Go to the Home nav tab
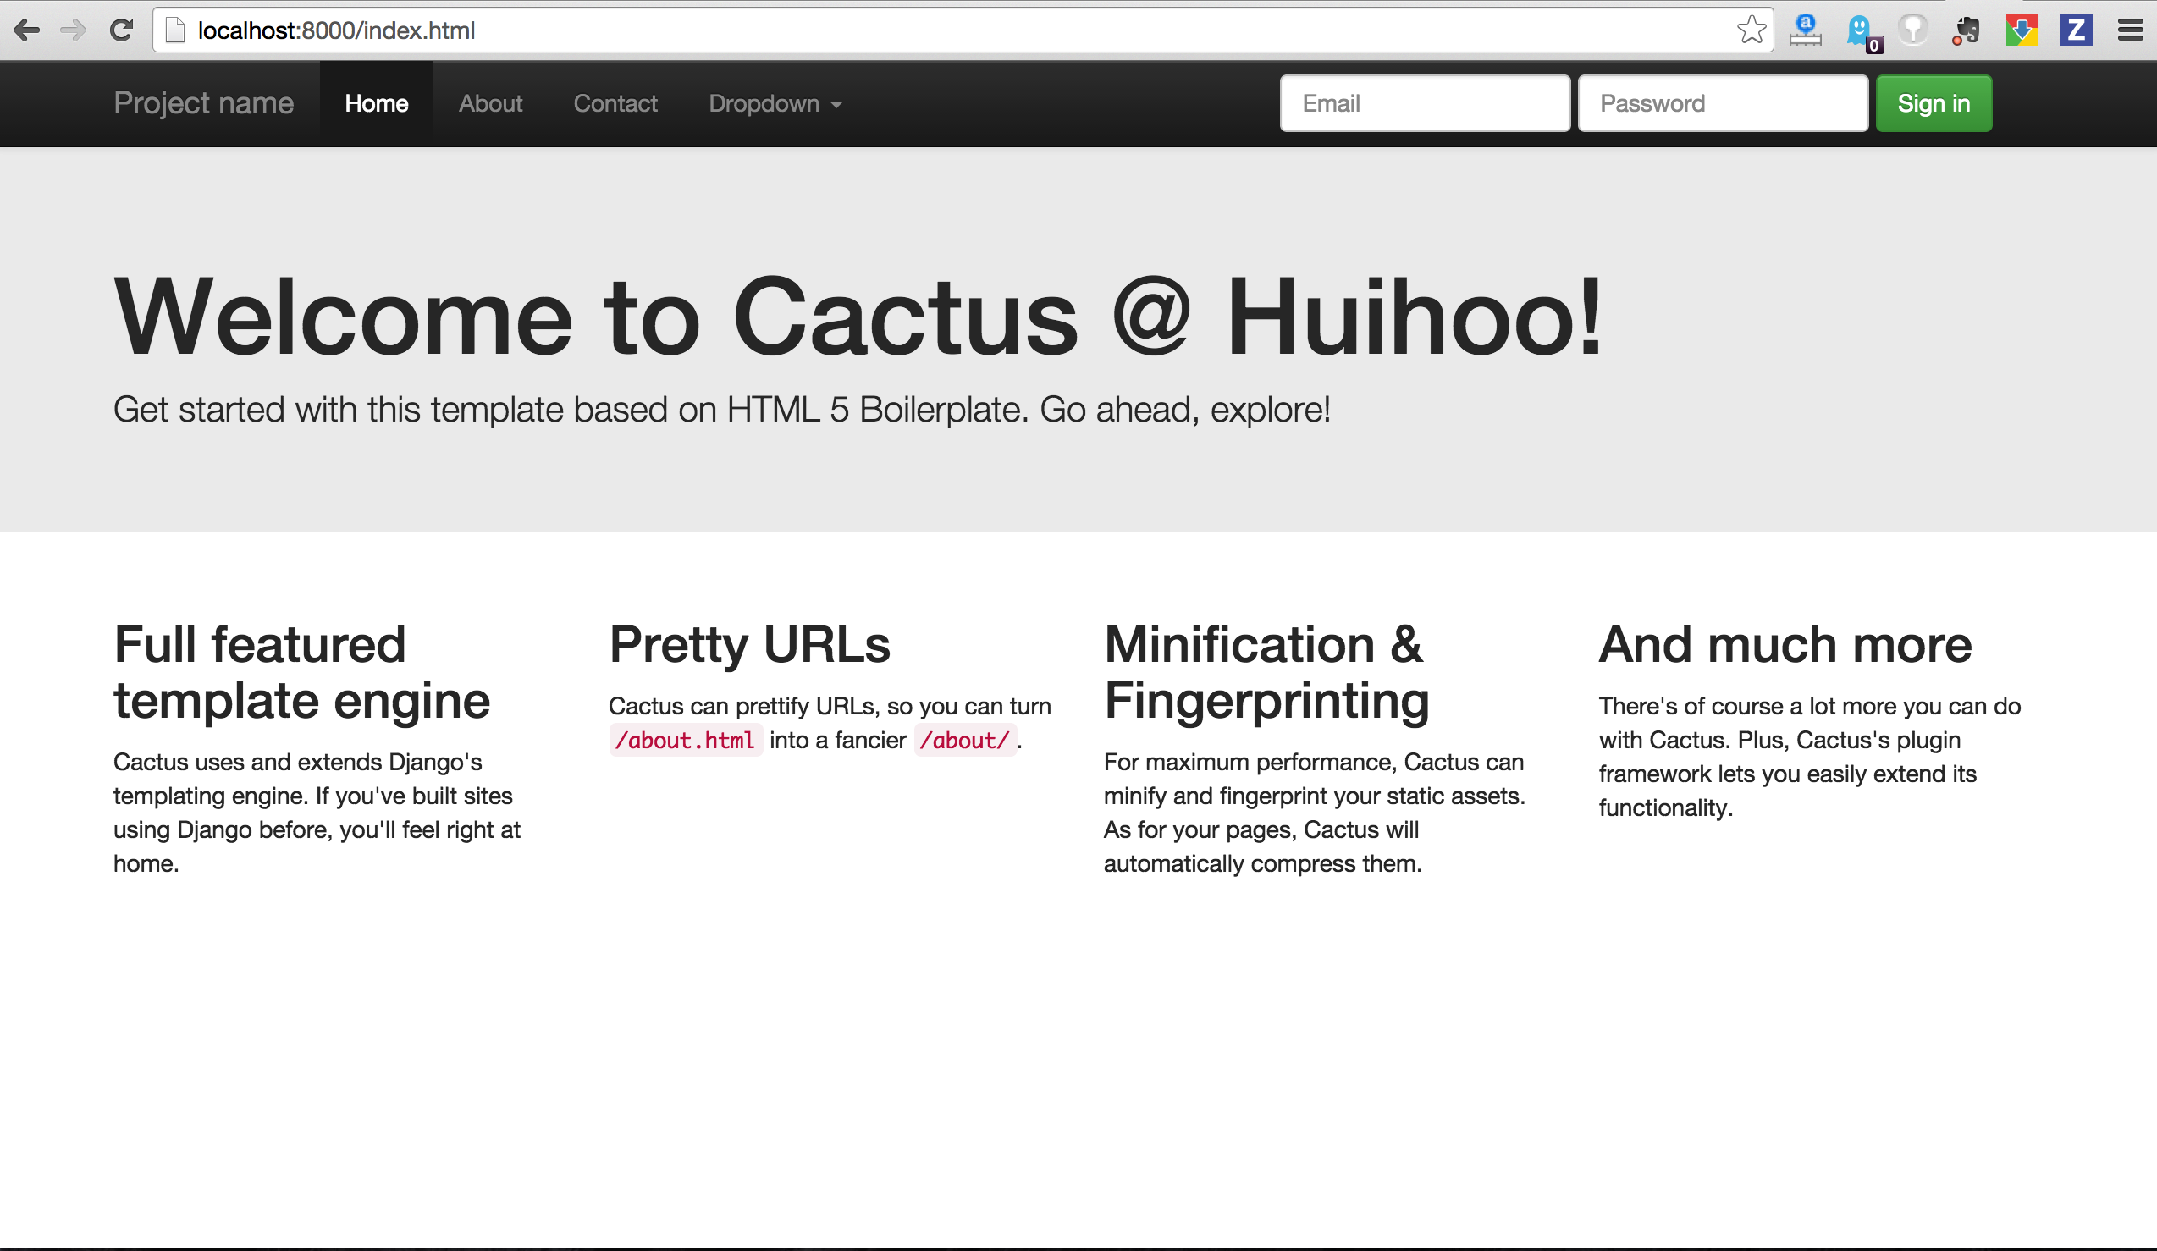 tap(376, 103)
